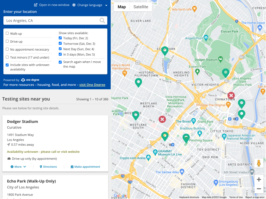
Task: Click 'Availability unknown - please call or visit website'
Action: click(x=43, y=152)
